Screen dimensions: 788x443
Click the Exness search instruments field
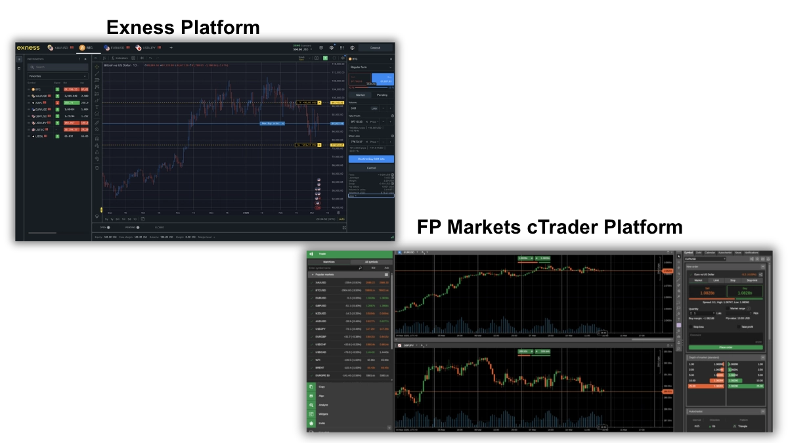pos(58,67)
